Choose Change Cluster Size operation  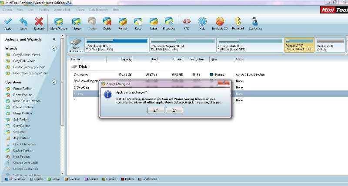click(26, 169)
